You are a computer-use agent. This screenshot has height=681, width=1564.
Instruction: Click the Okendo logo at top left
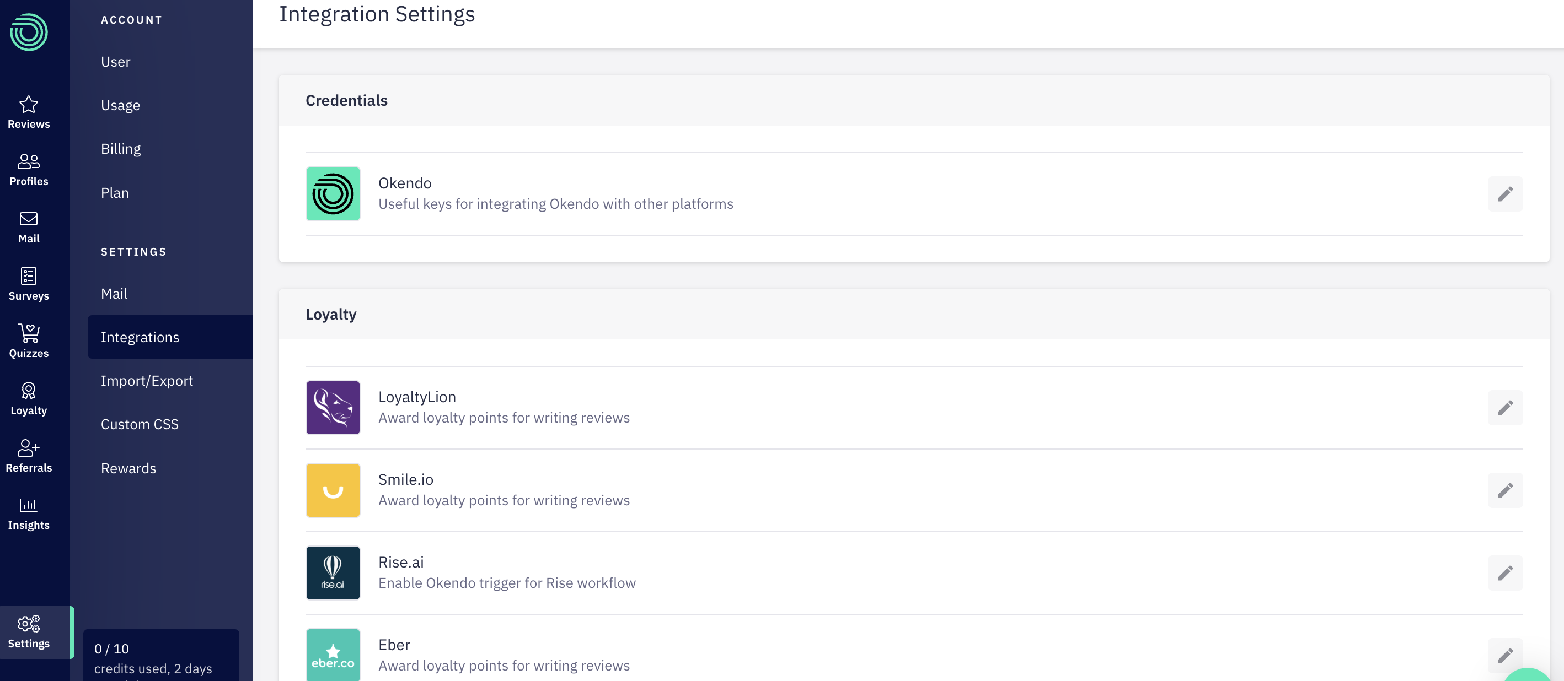pyautogui.click(x=29, y=32)
